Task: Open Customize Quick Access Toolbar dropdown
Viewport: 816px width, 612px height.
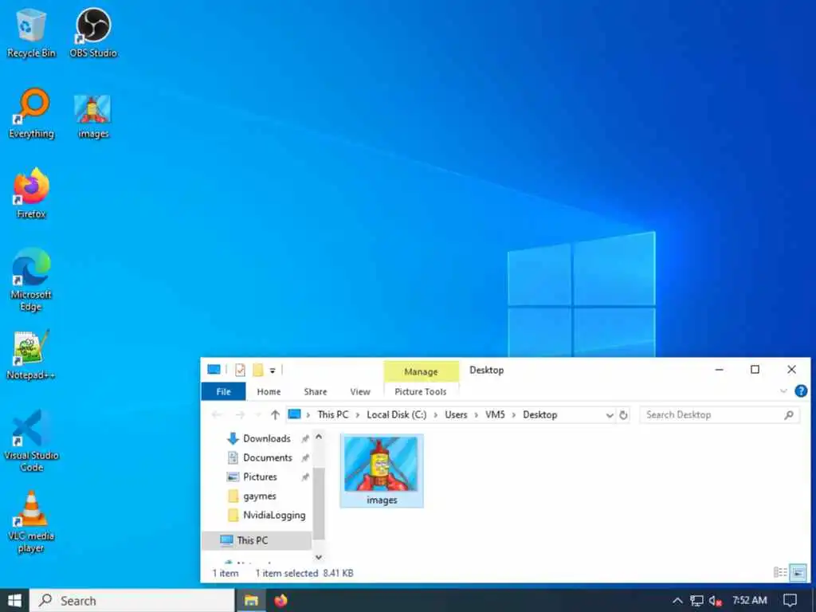Action: tap(273, 371)
